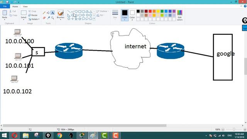Image resolution: width=247 pixels, height=139 pixels.
Task: Select the Text tool
Action: coord(52,13)
